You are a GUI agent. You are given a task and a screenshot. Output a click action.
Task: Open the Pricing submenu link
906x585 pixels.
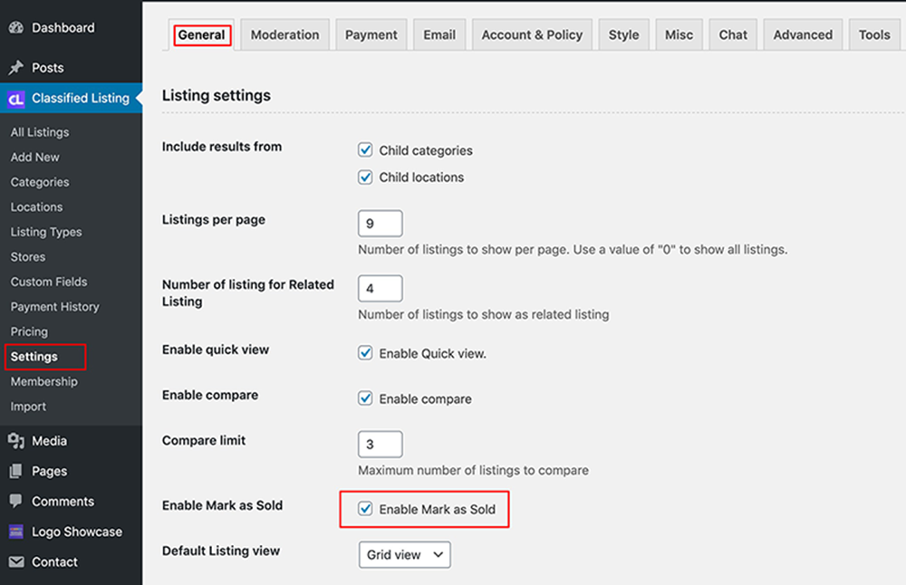pos(29,331)
